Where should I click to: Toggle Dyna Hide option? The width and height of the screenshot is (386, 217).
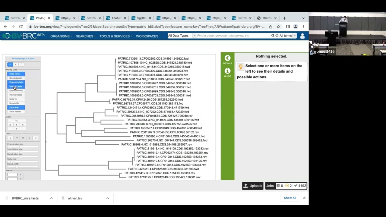coord(16,107)
